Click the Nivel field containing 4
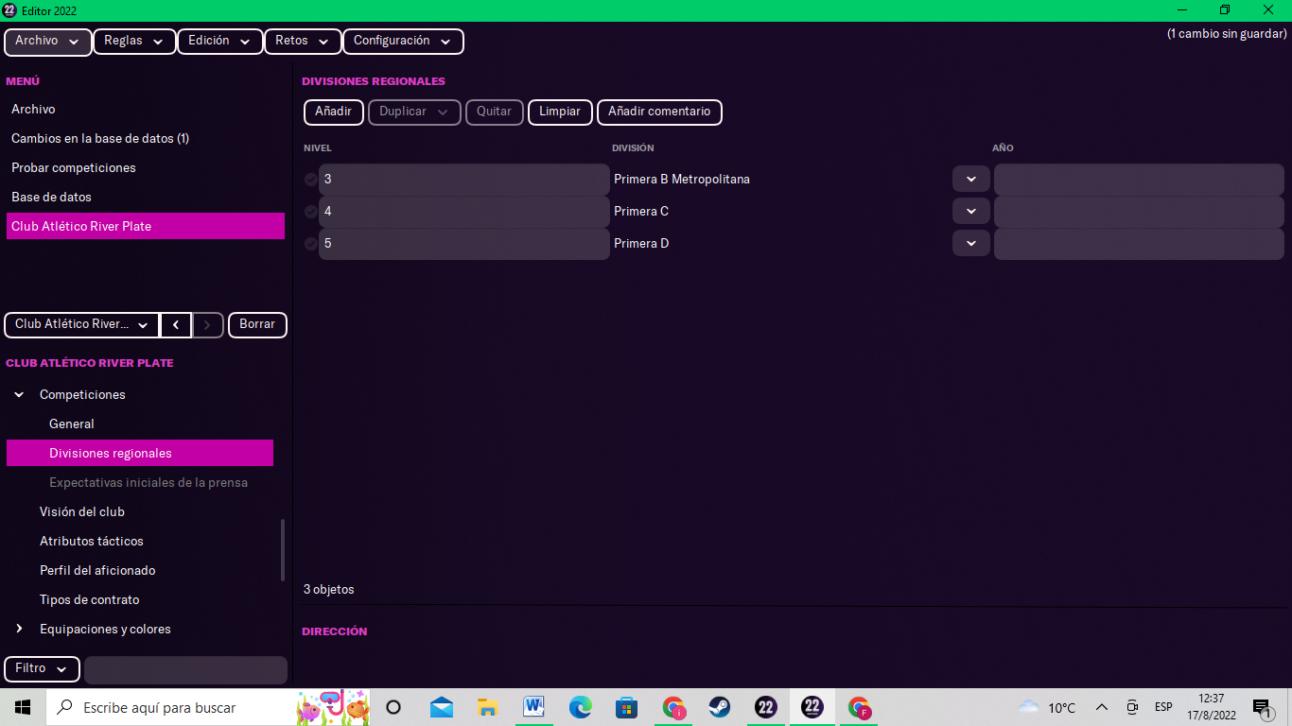 click(x=464, y=212)
